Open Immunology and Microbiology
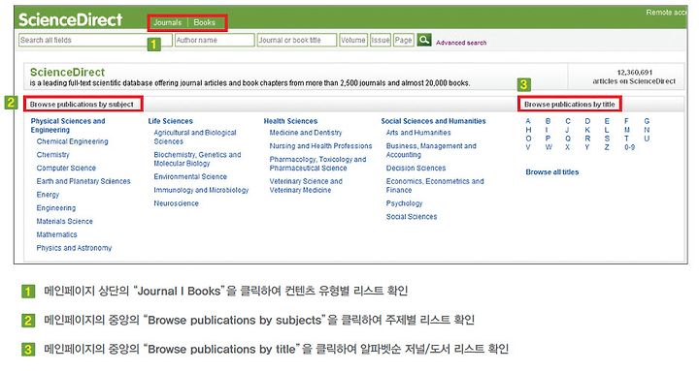Image resolution: width=699 pixels, height=371 pixels. point(201,190)
